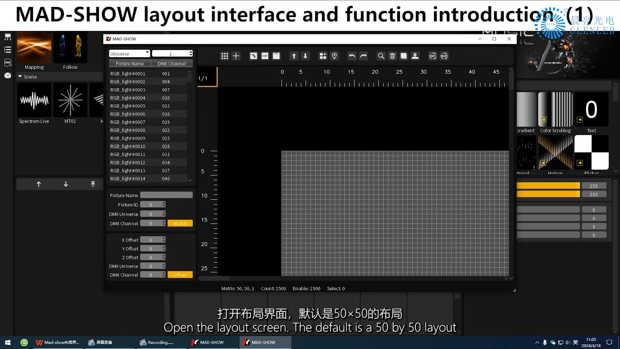Viewport: 620px width, 349px height.
Task: Click the curved arrow import icon
Action: tap(253, 56)
